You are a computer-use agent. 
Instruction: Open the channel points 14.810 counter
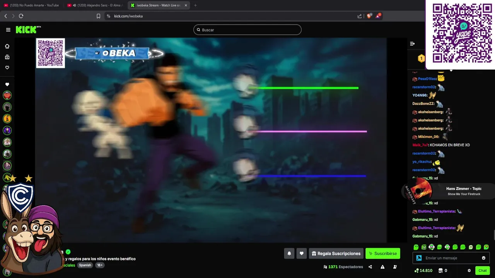tap(423, 271)
